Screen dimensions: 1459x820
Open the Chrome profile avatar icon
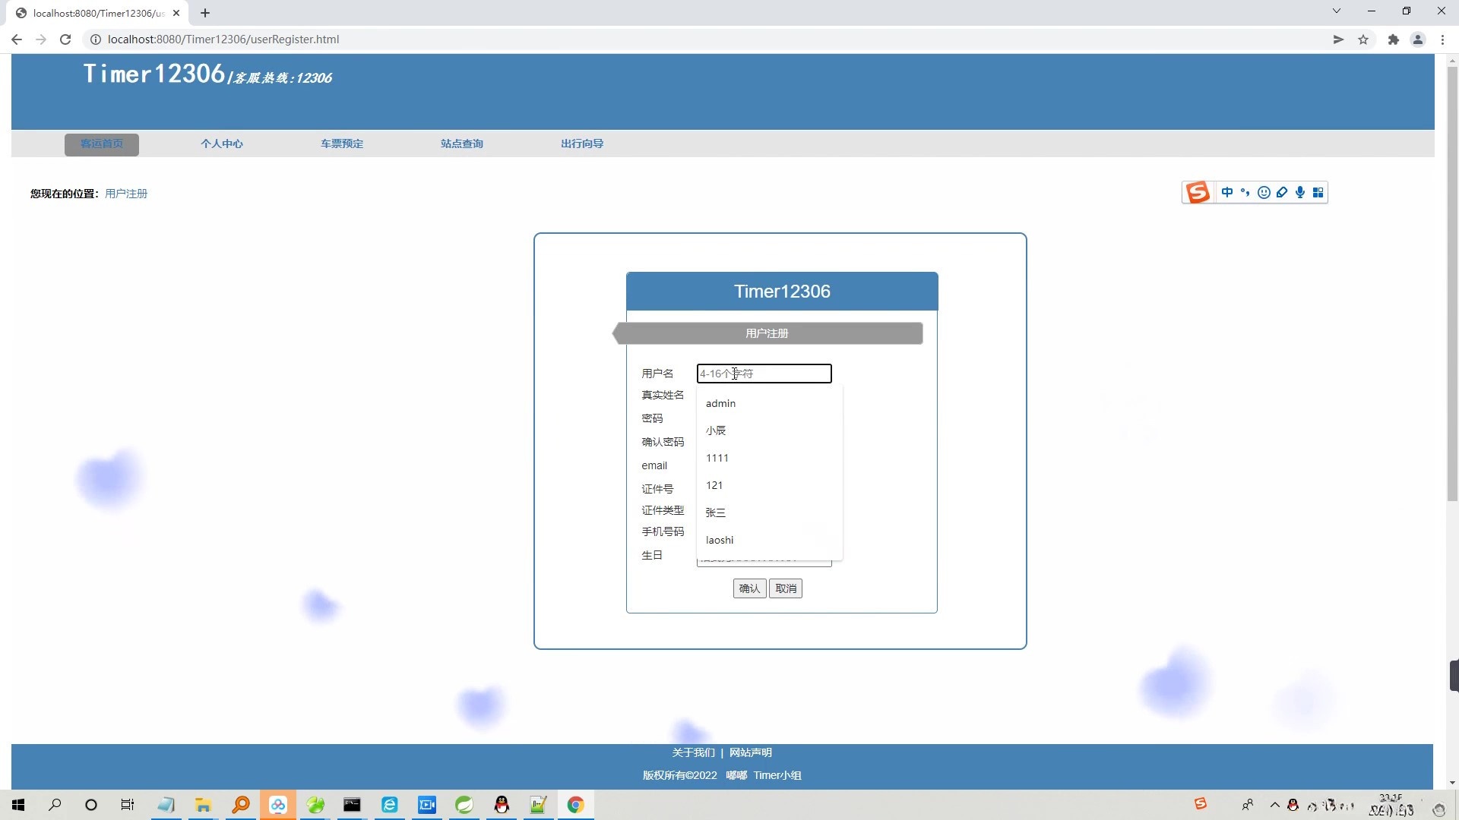click(1417, 39)
